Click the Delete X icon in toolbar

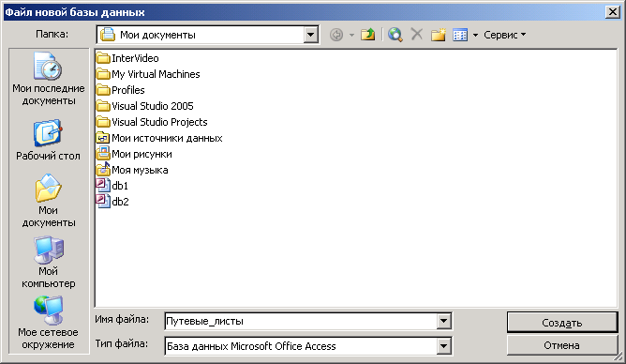[417, 35]
